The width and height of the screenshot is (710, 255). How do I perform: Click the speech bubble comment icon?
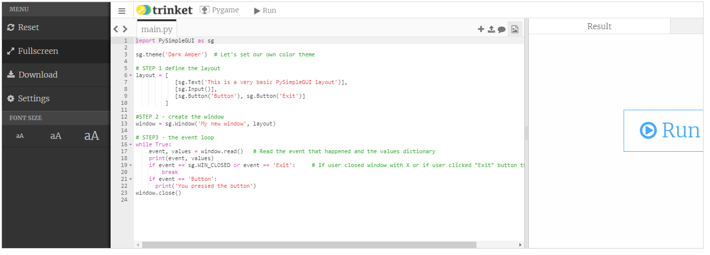tap(502, 29)
